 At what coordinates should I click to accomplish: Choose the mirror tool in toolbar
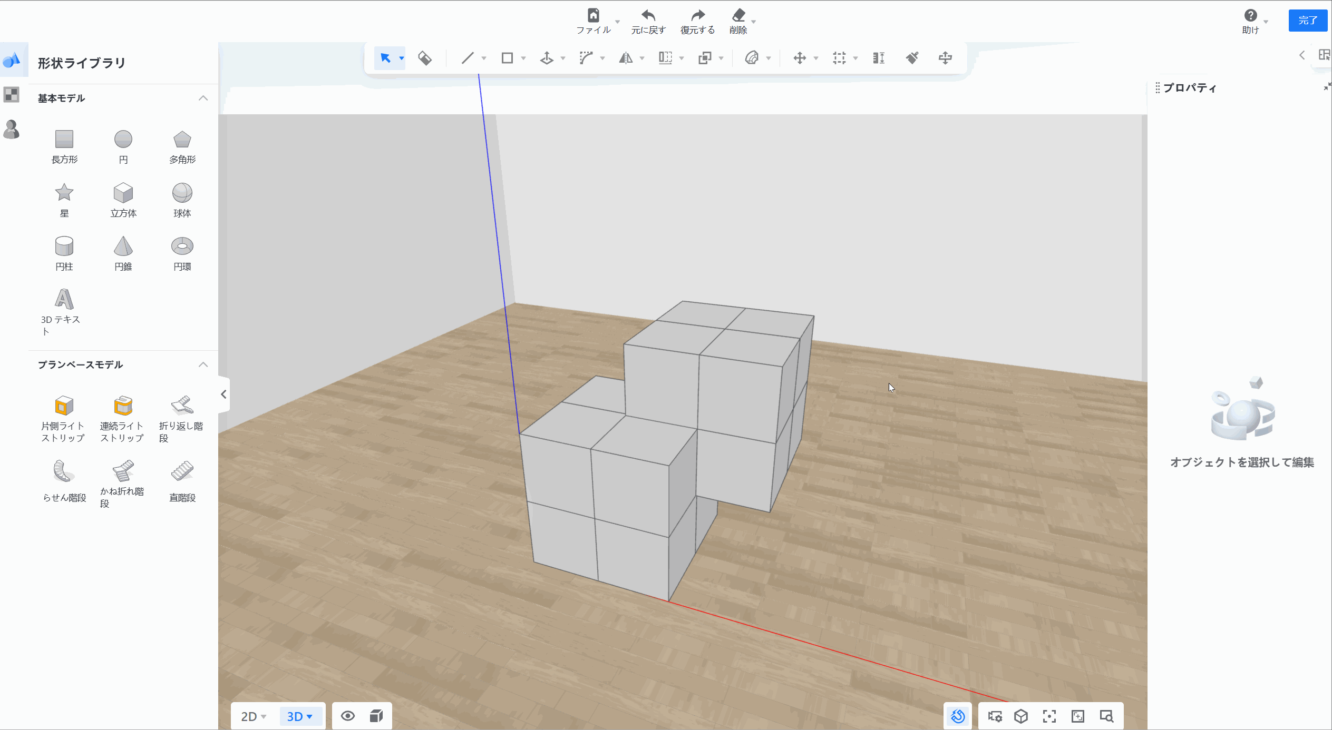point(626,58)
